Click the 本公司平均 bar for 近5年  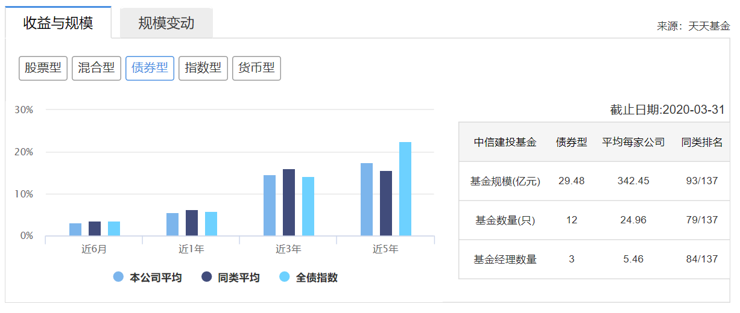[367, 199]
